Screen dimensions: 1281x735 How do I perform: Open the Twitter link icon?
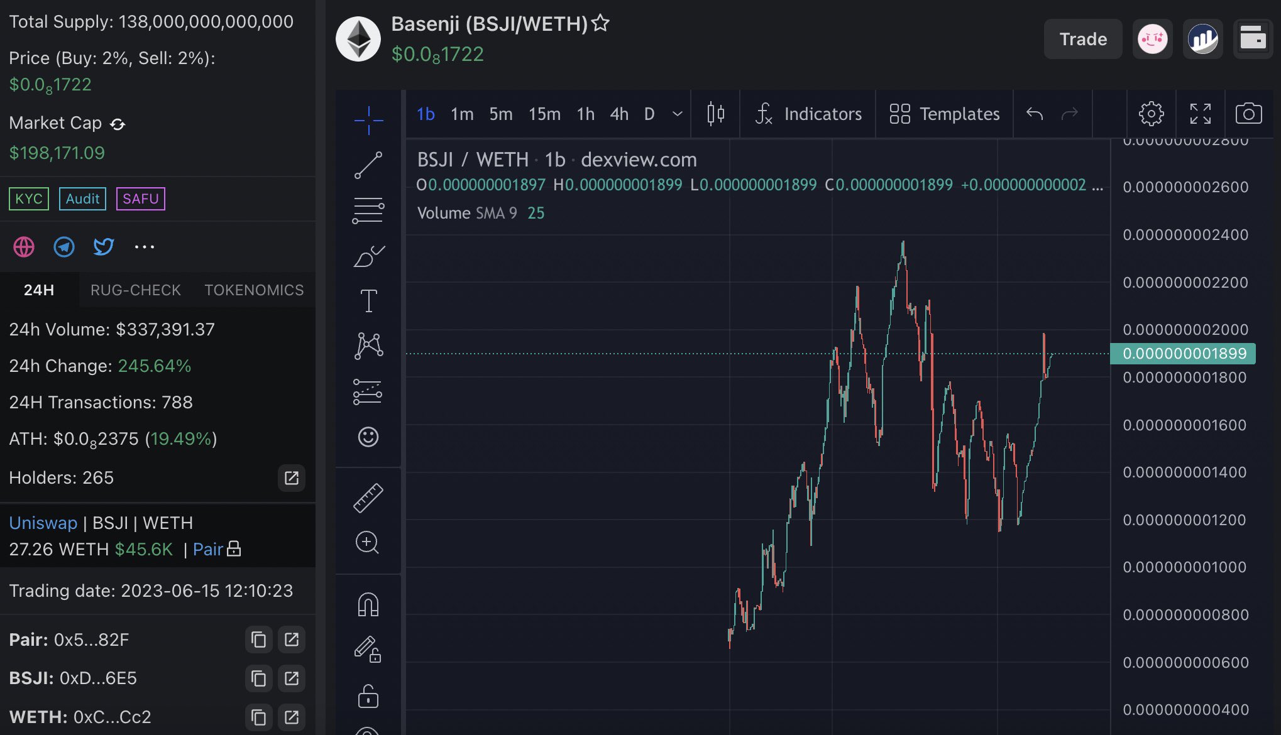click(104, 247)
